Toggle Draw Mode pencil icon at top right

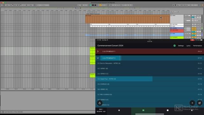(x=173, y=5)
